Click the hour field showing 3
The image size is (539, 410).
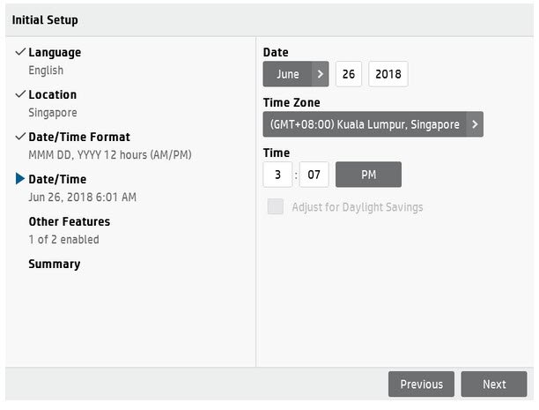click(x=277, y=175)
